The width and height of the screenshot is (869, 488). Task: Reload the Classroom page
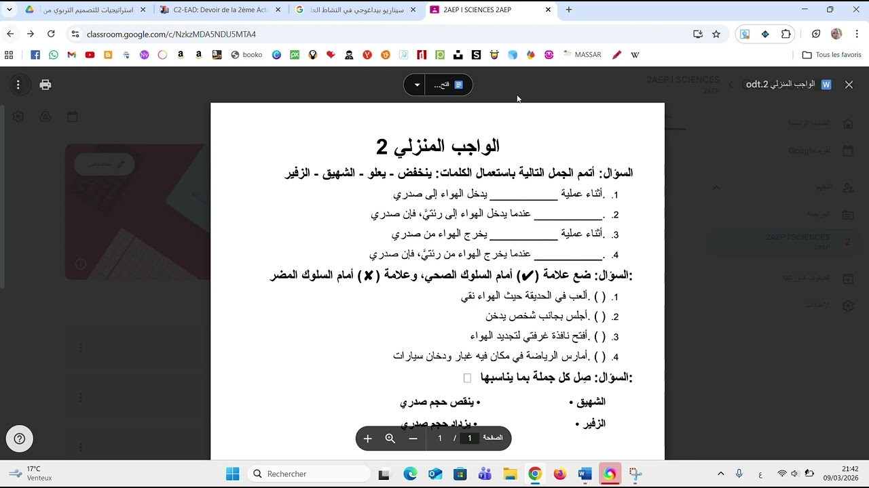51,34
